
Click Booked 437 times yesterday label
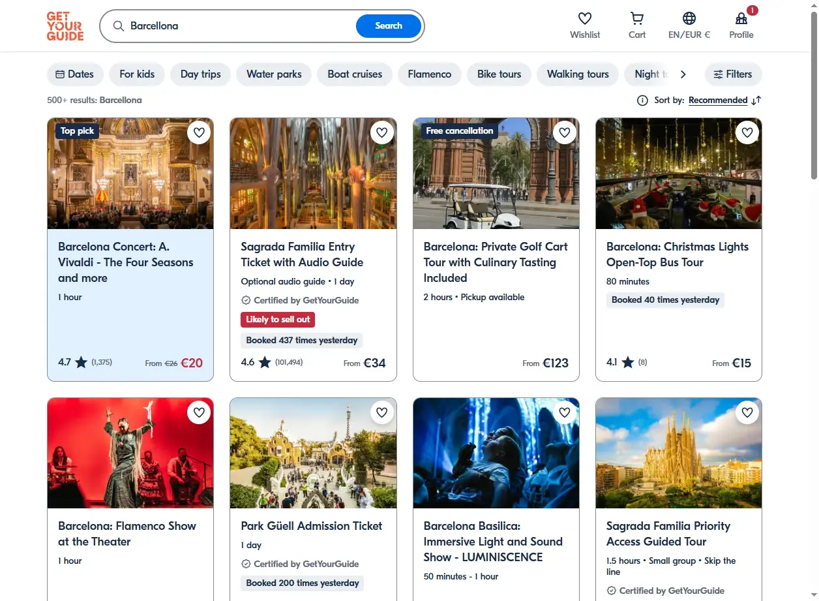coord(302,340)
